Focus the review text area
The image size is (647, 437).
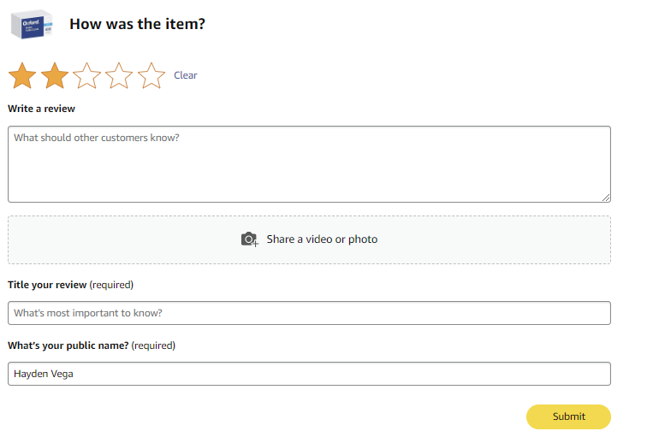click(309, 164)
